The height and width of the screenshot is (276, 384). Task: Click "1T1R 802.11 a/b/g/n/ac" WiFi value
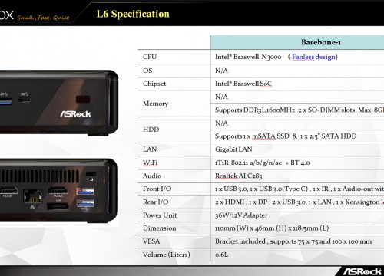263,163
